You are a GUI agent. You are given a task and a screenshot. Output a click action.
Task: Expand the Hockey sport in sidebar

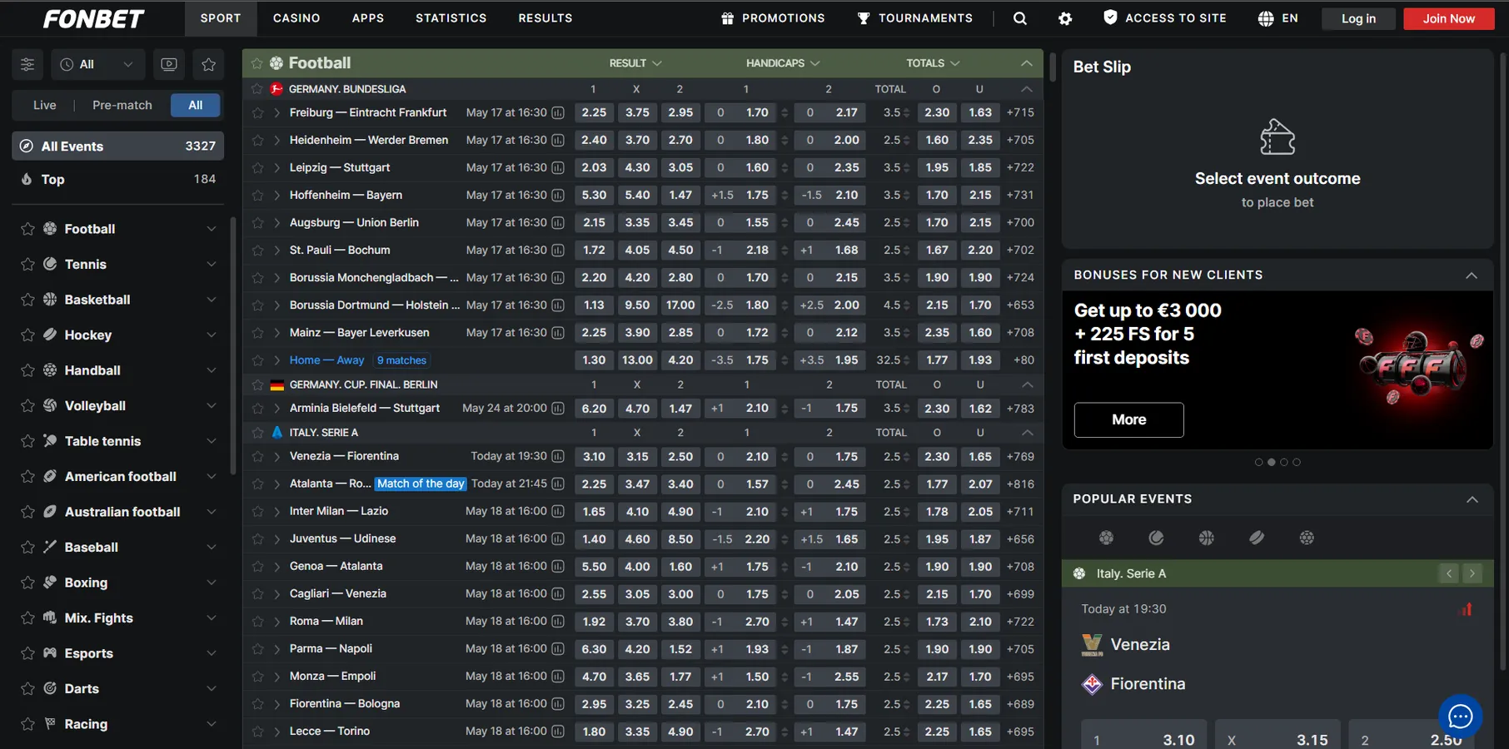211,335
